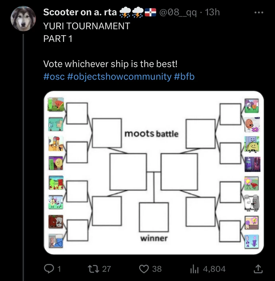The image size is (275, 281).
Task: Repost this tweet with retweet icon
Action: point(93,269)
